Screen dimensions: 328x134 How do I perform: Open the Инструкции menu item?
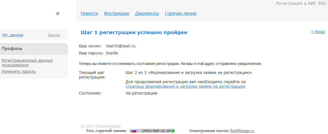click(117, 14)
